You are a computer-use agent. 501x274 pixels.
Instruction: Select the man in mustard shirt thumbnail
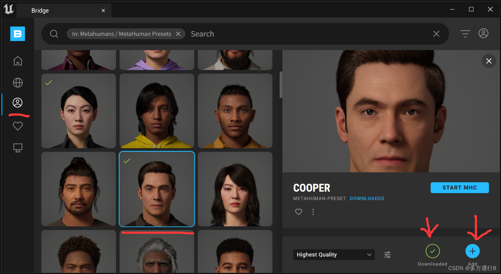[235, 111]
